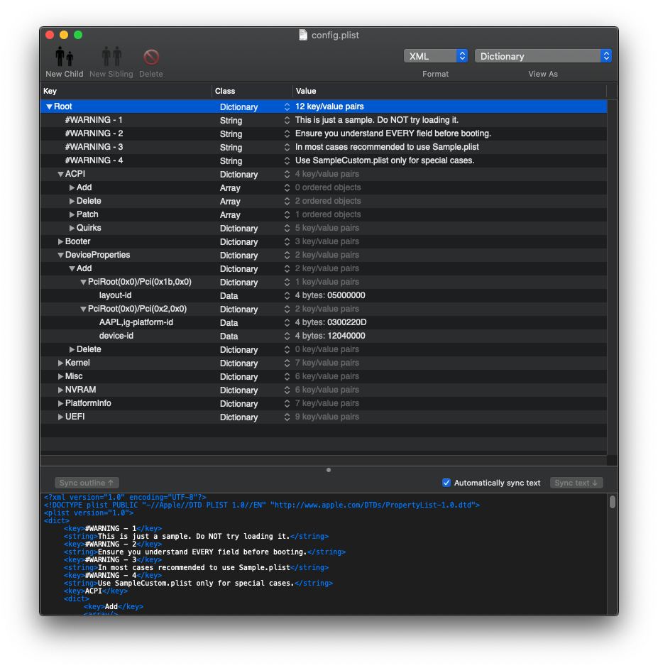Image resolution: width=658 pixels, height=668 pixels.
Task: Click the Key column header
Action: pyautogui.click(x=126, y=91)
